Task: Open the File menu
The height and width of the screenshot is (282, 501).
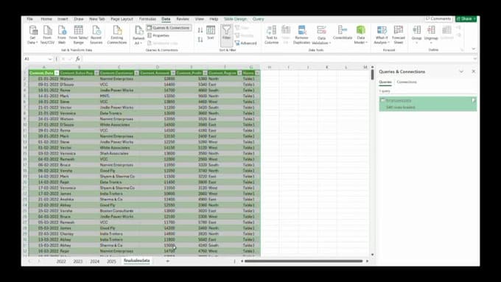Action: pyautogui.click(x=29, y=19)
